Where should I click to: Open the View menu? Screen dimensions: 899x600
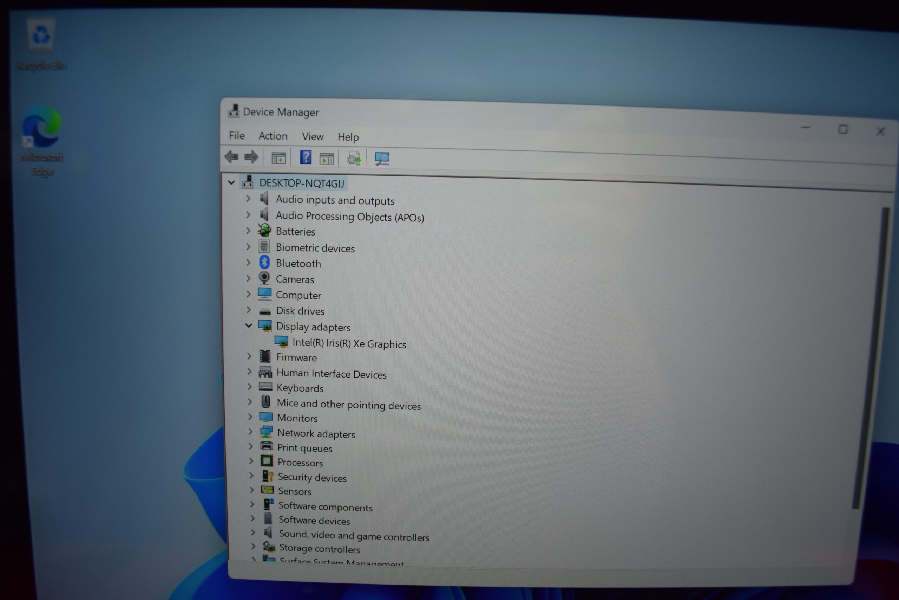coord(313,137)
